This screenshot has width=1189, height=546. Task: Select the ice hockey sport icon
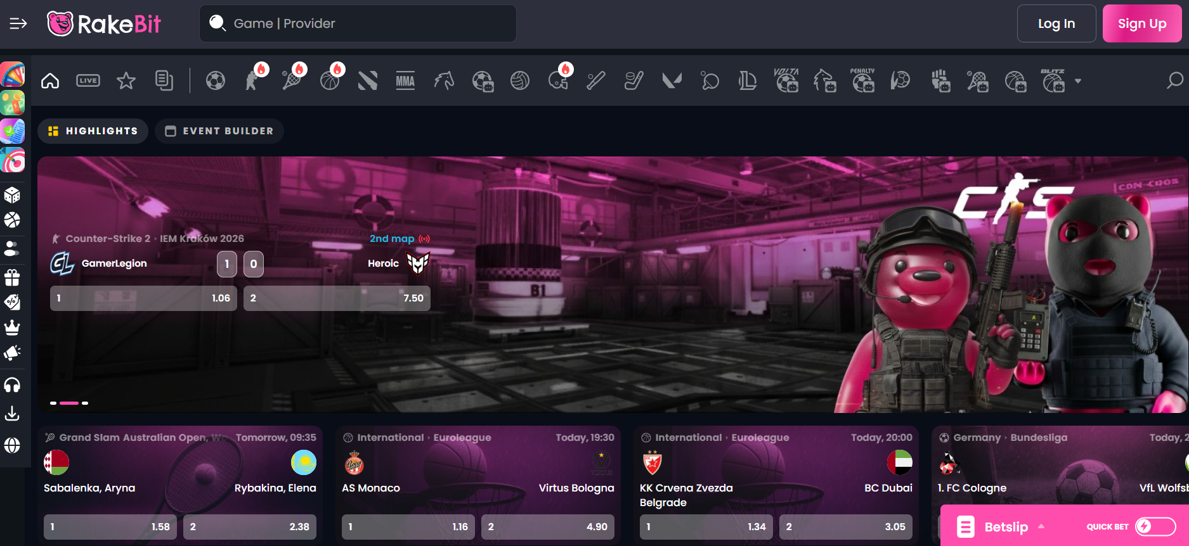(x=634, y=81)
